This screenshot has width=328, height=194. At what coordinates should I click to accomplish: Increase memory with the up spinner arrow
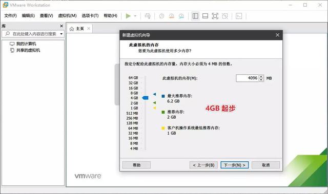point(261,77)
